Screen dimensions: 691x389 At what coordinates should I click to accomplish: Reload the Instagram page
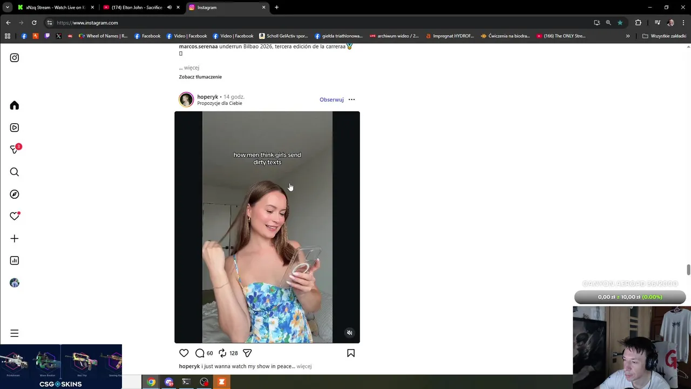pyautogui.click(x=34, y=23)
